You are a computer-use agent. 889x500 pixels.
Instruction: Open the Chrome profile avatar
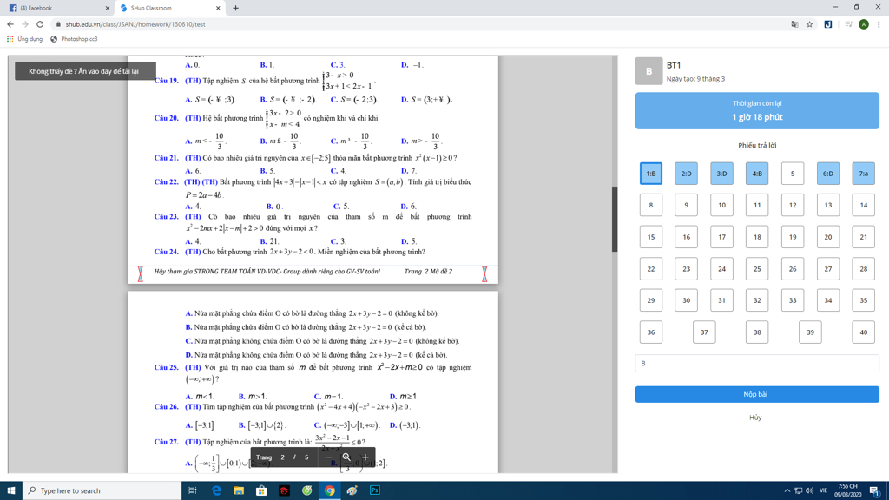[864, 24]
